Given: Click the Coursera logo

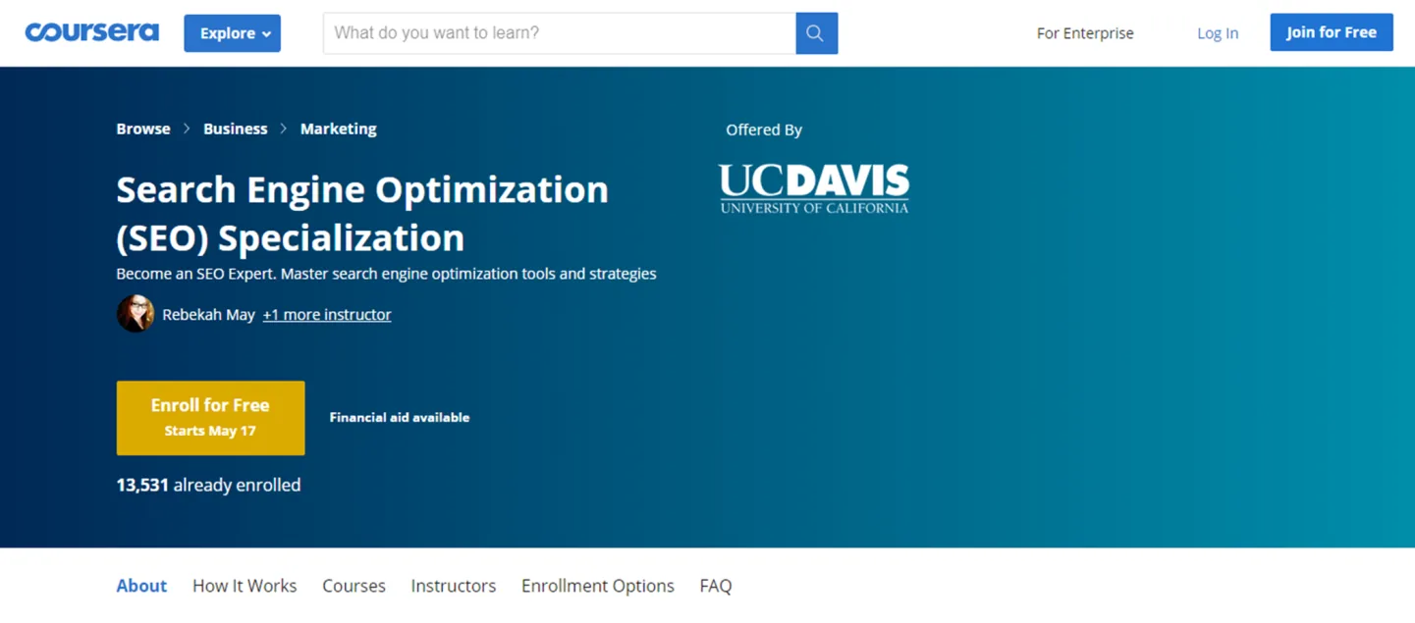Looking at the screenshot, I should click(91, 31).
